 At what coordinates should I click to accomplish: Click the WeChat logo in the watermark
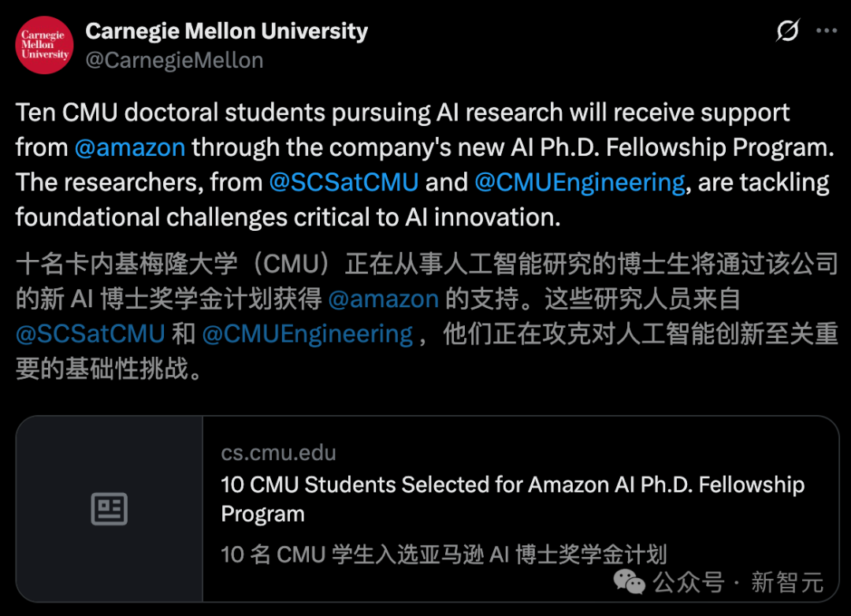coord(630,582)
